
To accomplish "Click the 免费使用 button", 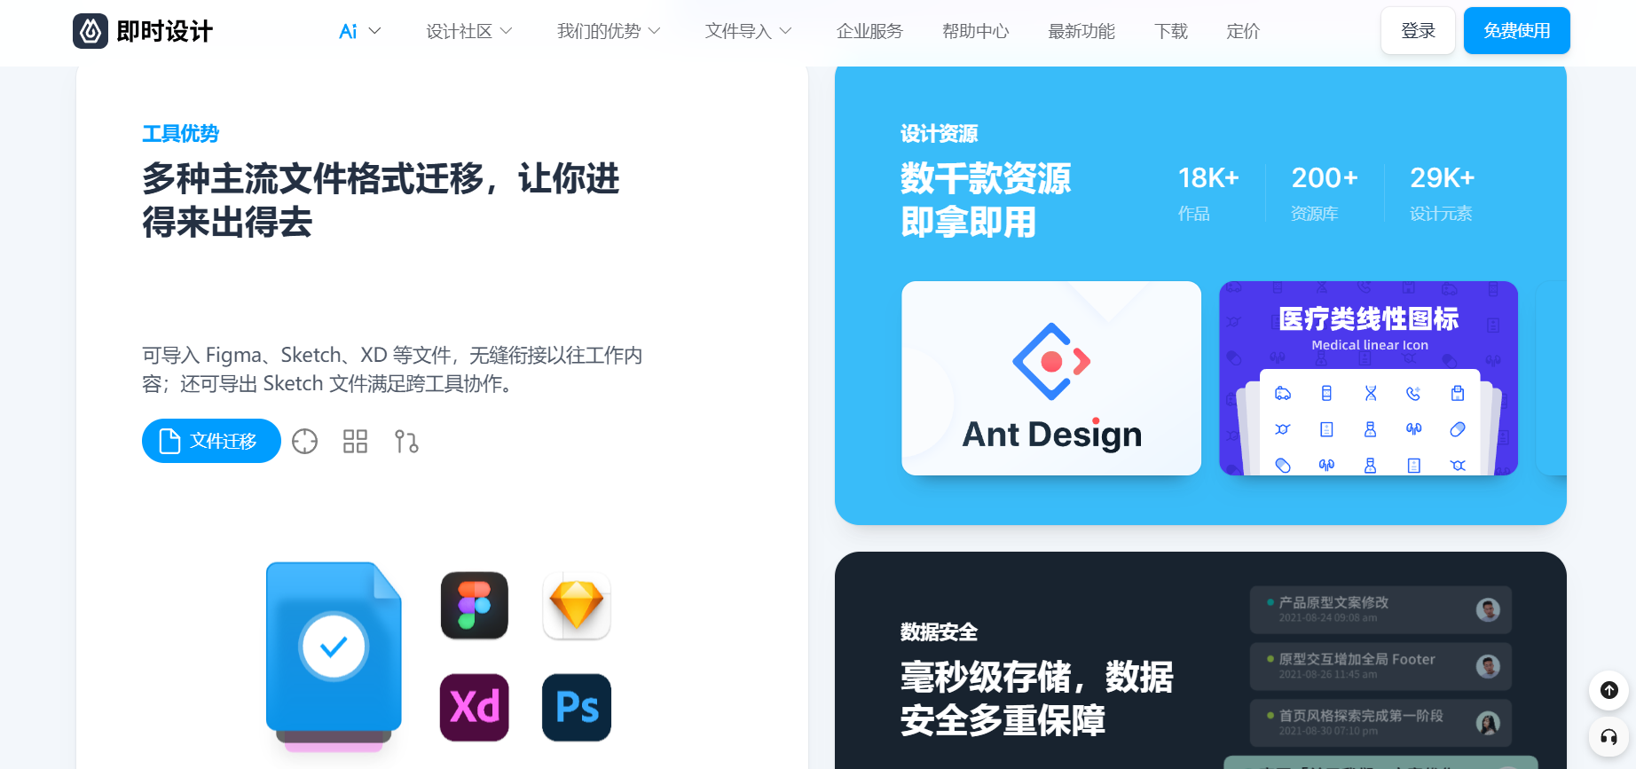I will point(1517,31).
